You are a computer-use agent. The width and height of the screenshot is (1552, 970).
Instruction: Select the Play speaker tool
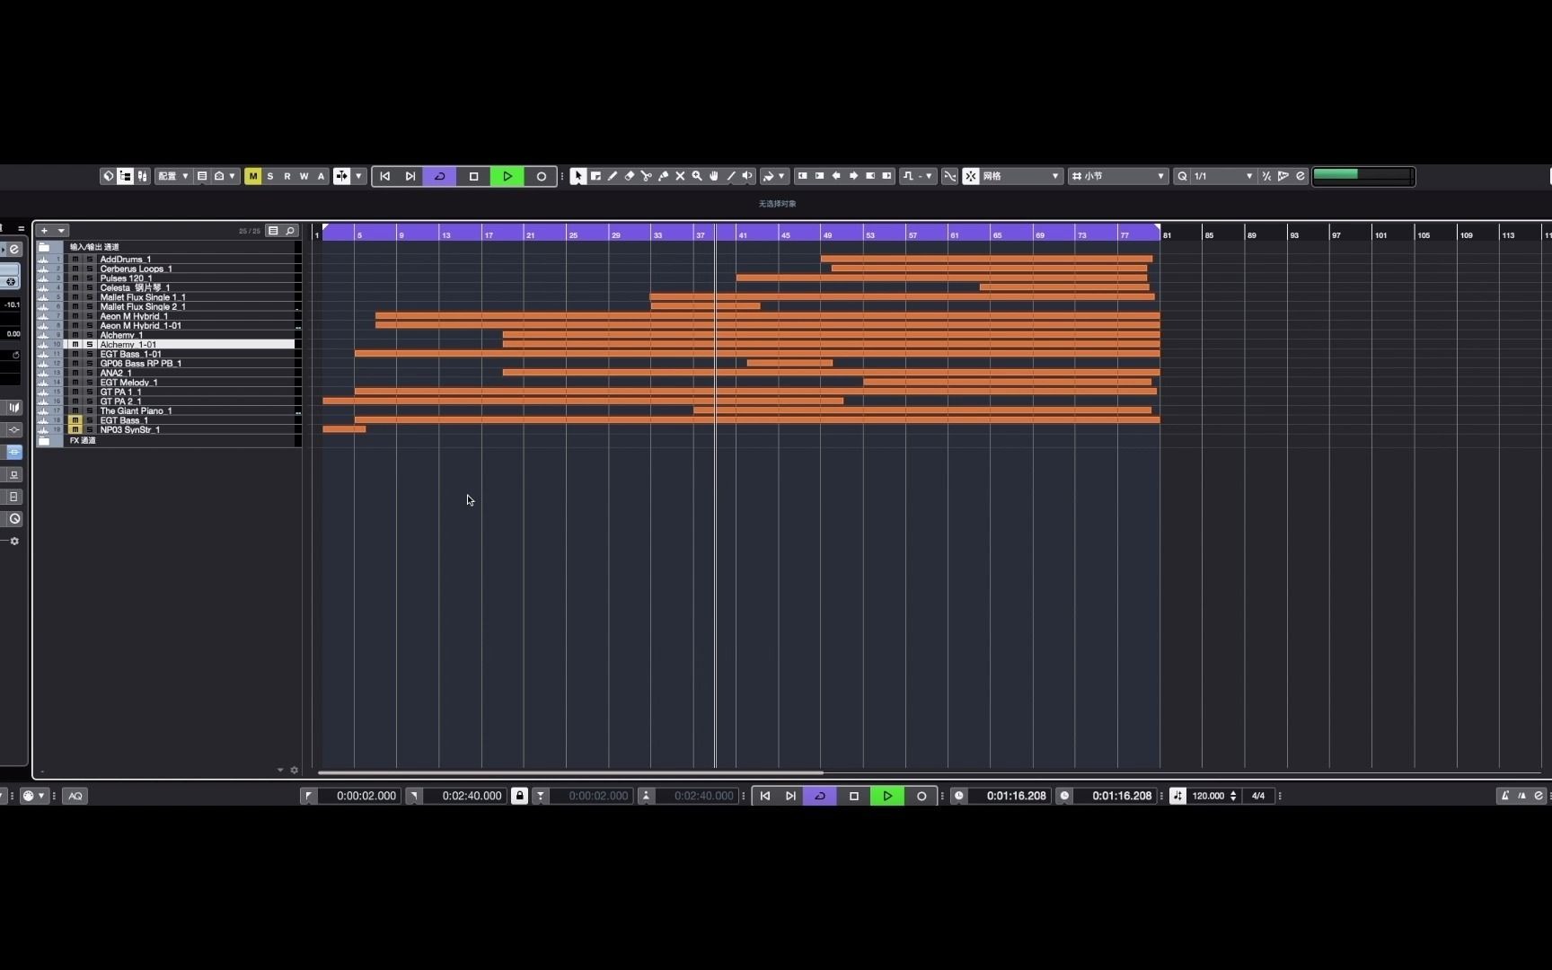[747, 176]
